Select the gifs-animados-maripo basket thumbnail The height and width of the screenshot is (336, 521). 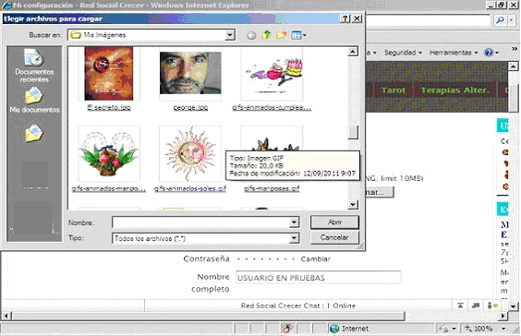tap(109, 154)
